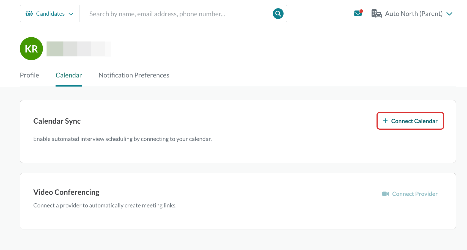The image size is (467, 250).
Task: Click the Connect Provider button
Action: tap(410, 194)
